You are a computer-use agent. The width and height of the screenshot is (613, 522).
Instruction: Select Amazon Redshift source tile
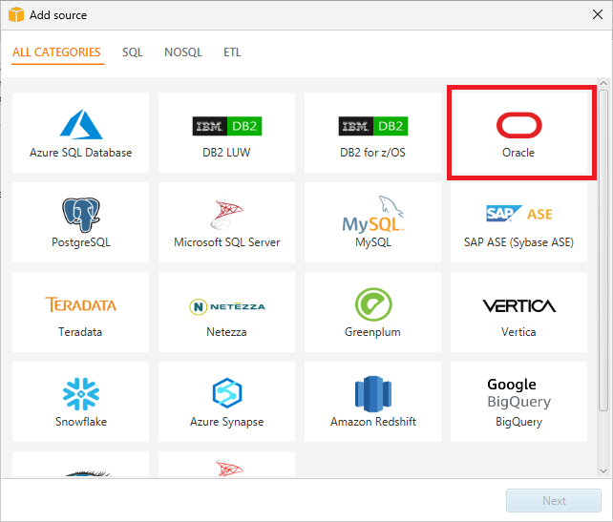tap(373, 401)
